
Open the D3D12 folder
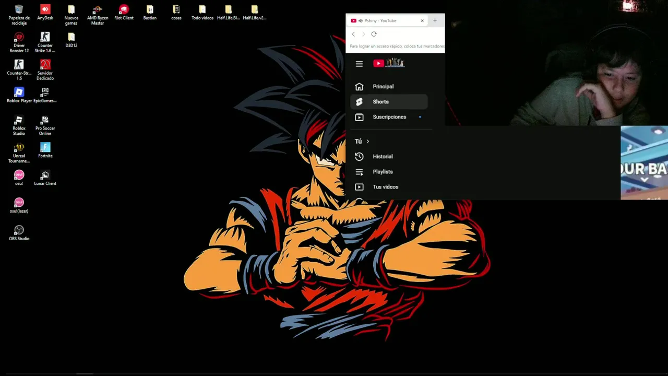pyautogui.click(x=71, y=40)
